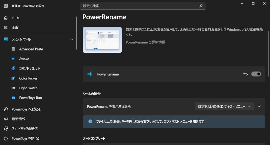This screenshot has height=145, width=270.
Task: Click the Light Switch icon in sidebar
Action: (13, 88)
